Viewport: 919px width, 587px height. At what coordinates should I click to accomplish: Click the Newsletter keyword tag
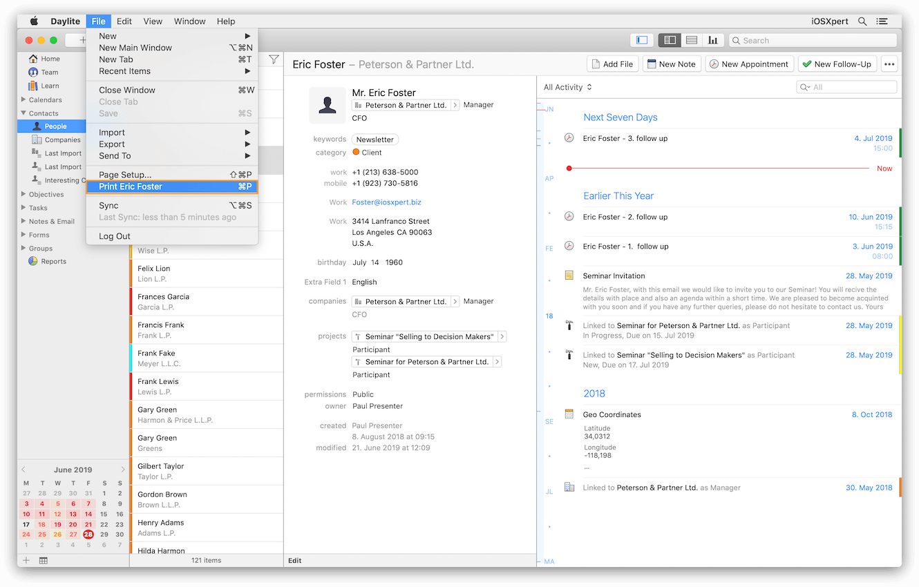point(375,139)
